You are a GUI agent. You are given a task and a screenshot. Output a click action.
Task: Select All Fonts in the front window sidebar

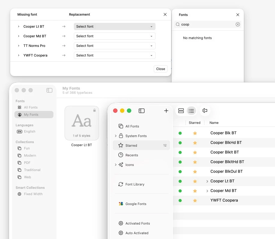[x=141, y=126]
